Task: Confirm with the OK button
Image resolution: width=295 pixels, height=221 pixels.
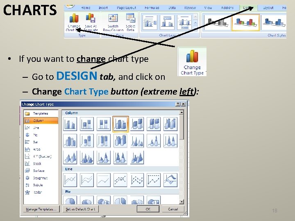Action: (148, 209)
